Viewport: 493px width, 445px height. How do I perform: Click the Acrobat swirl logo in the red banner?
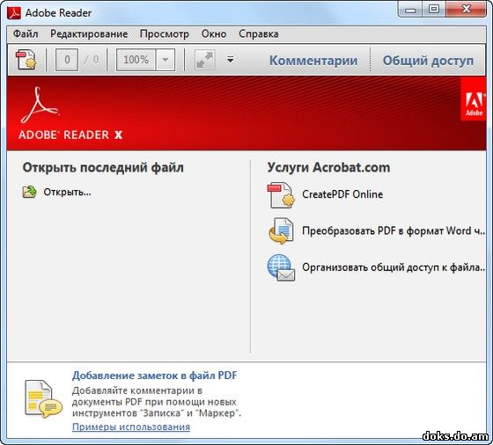pos(40,105)
